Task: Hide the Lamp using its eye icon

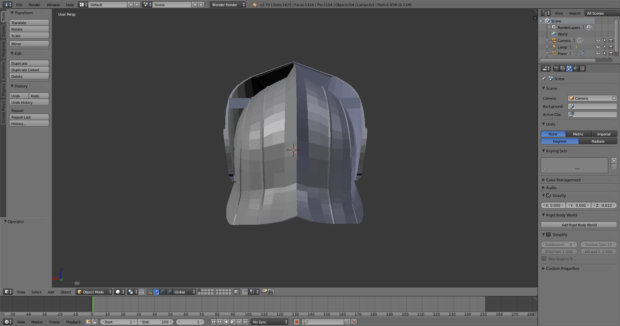Action: (x=598, y=47)
